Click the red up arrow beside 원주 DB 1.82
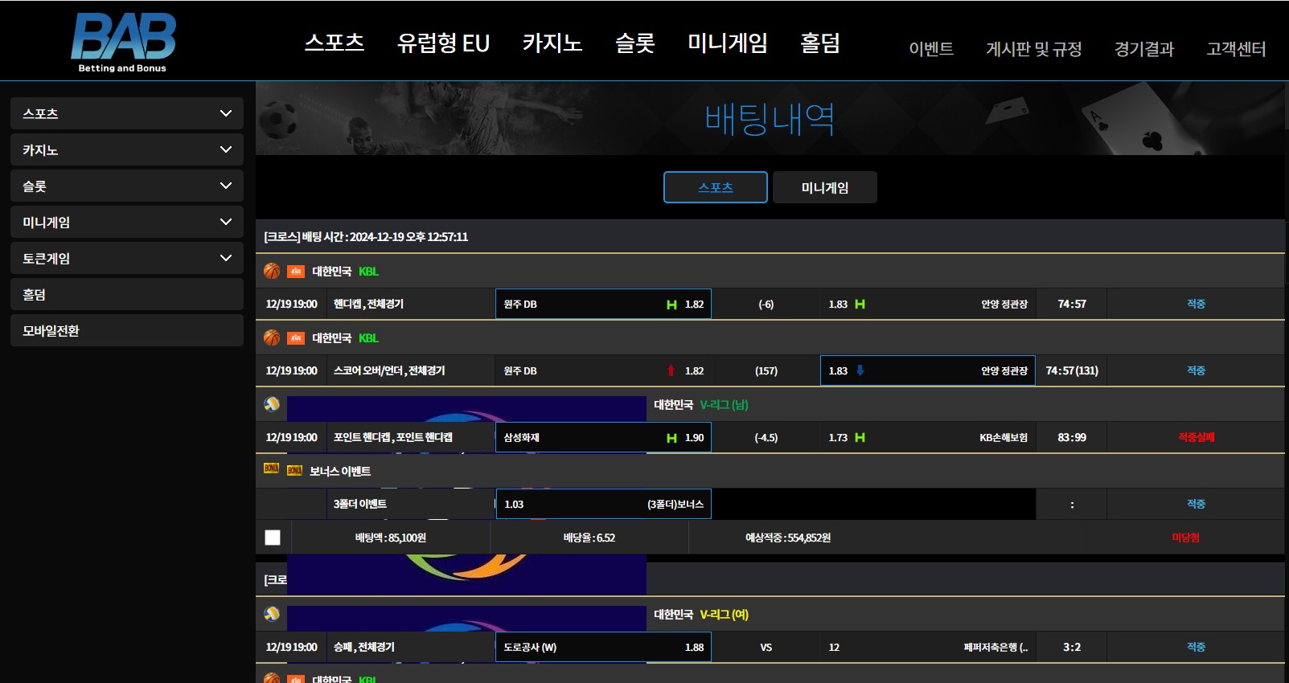This screenshot has height=683, width=1289. [671, 370]
